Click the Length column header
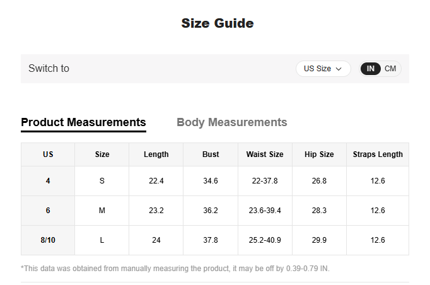 (x=156, y=154)
